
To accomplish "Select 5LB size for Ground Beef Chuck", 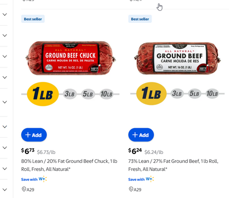I will (88, 94).
